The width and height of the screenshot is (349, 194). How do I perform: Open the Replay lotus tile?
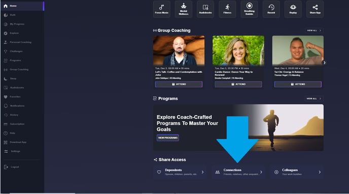293,9
